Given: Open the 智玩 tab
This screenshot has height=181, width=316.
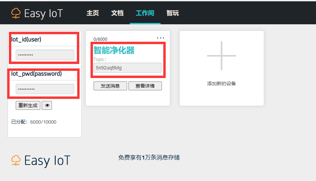Looking at the screenshot, I should coord(173,13).
